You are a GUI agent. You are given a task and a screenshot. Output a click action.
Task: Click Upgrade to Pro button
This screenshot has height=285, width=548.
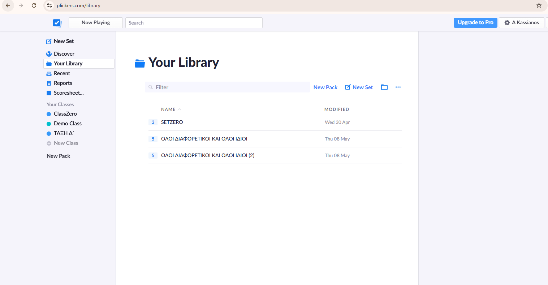click(x=475, y=23)
